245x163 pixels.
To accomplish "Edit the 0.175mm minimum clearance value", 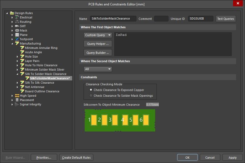I will pyautogui.click(x=152, y=105).
